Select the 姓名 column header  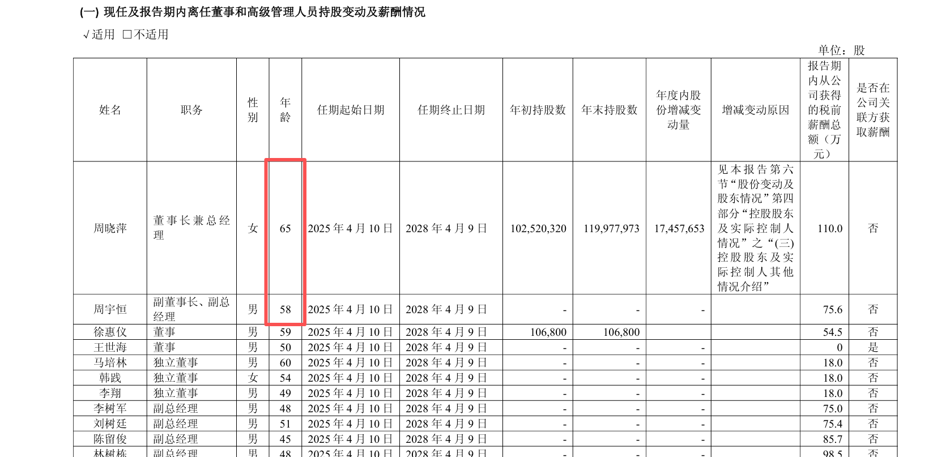click(x=110, y=110)
